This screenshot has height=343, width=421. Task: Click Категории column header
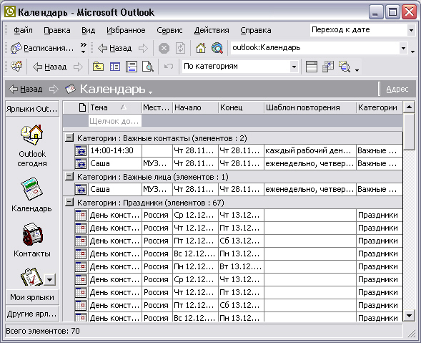[380, 107]
